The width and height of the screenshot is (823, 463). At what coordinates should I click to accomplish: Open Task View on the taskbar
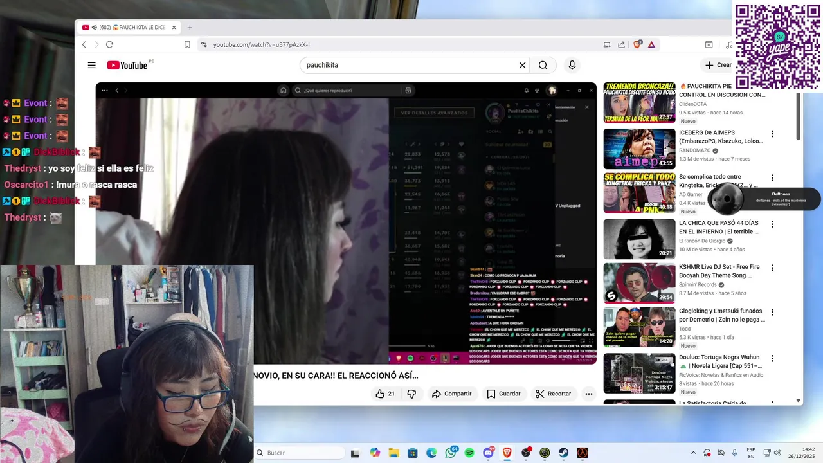coord(355,453)
